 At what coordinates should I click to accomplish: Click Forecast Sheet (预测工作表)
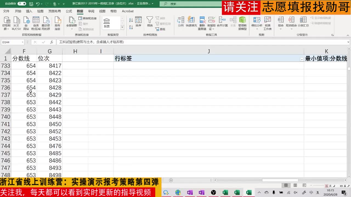[x=267, y=24]
